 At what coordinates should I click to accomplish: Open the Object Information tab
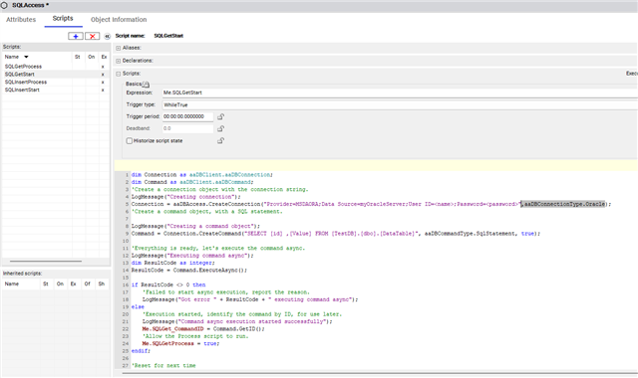tap(119, 20)
